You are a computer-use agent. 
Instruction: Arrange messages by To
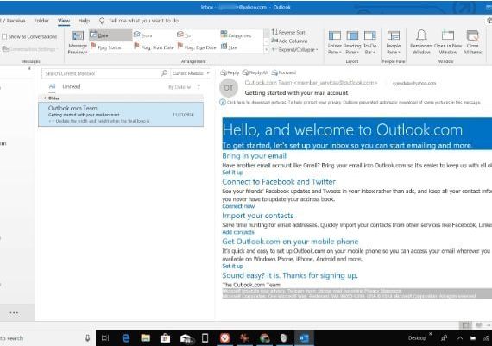(184, 35)
